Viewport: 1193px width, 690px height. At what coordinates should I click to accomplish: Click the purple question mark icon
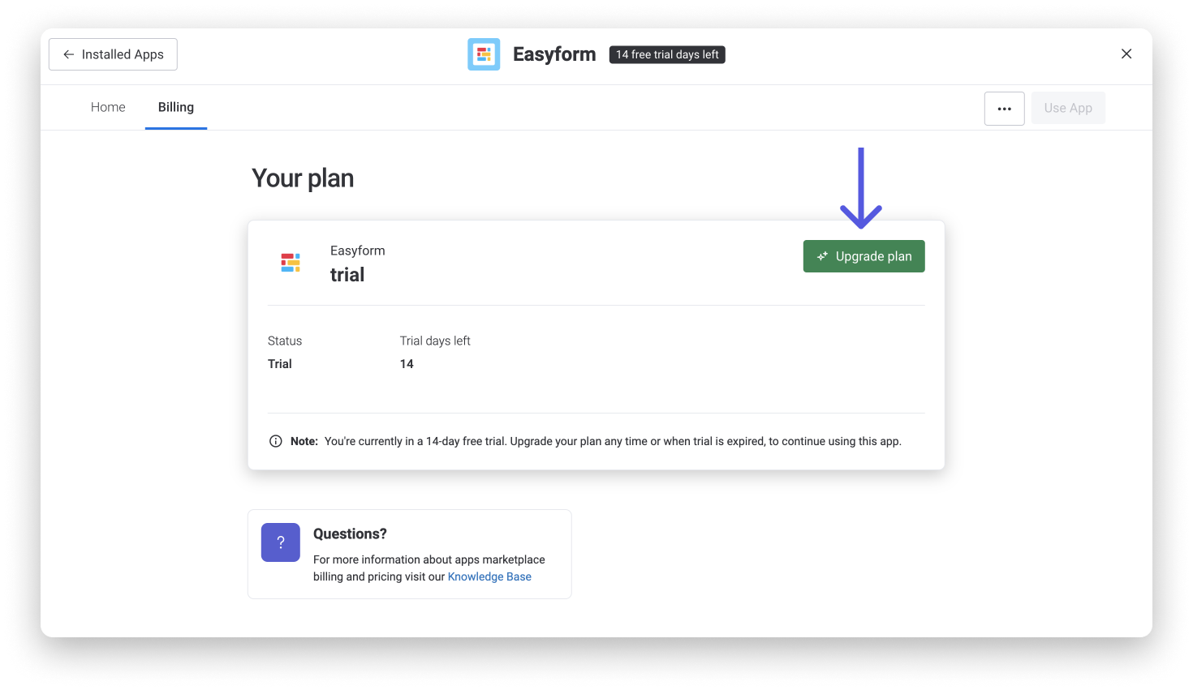(281, 542)
